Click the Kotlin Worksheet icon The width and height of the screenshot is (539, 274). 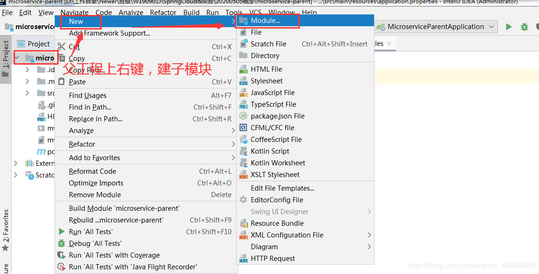coord(243,163)
